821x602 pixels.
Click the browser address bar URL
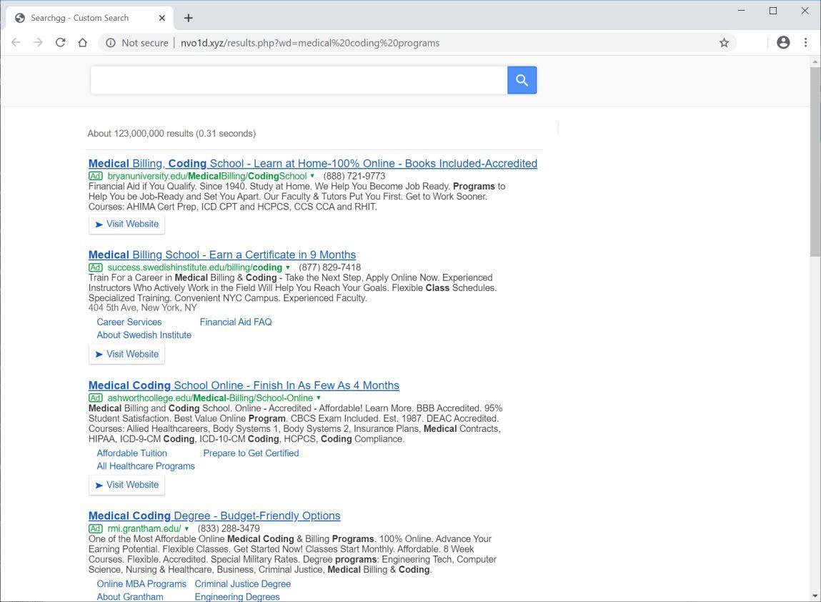[x=310, y=43]
